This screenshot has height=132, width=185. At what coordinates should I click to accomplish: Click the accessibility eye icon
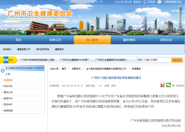pos(159,2)
